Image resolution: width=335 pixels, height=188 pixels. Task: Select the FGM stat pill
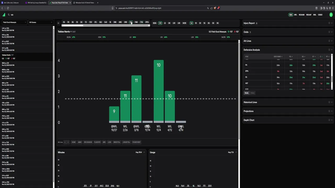point(136,22)
